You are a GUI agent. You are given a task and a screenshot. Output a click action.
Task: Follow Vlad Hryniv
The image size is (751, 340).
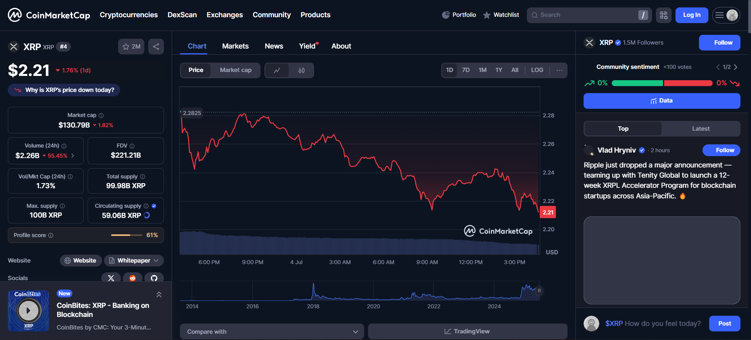[x=721, y=150]
